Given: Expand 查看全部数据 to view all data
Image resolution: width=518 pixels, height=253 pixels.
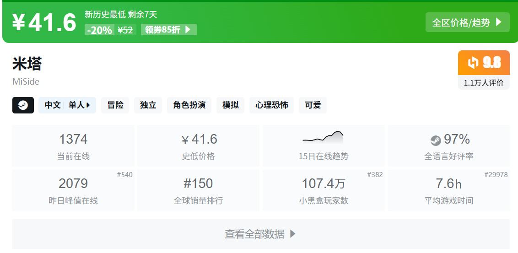Looking at the screenshot, I should pyautogui.click(x=261, y=234).
